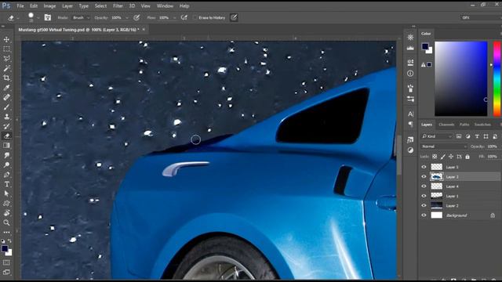Image resolution: width=502 pixels, height=282 pixels.
Task: Toggle pressure for opacity button
Action: pyautogui.click(x=136, y=17)
